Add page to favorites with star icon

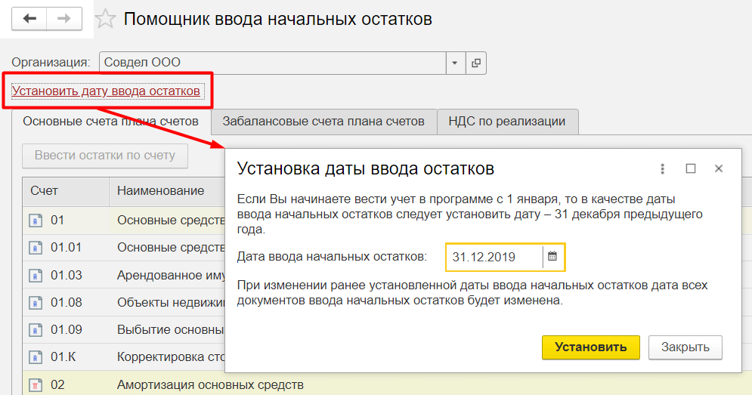(105, 19)
